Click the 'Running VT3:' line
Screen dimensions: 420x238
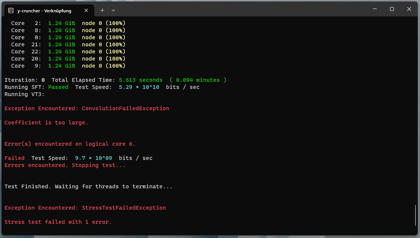point(25,94)
